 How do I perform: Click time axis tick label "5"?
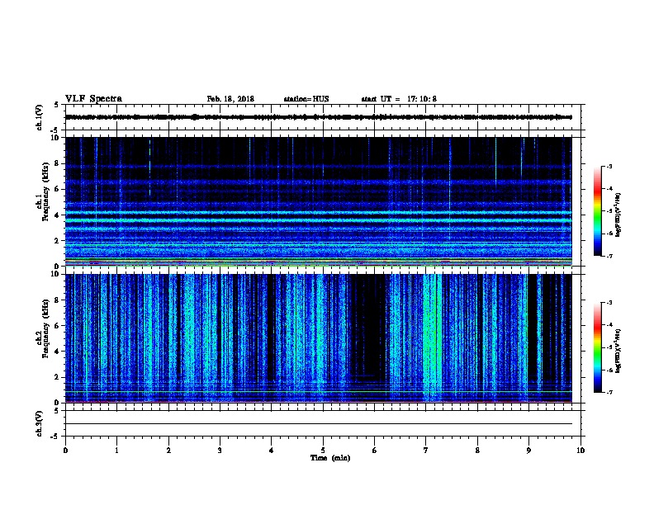(323, 451)
